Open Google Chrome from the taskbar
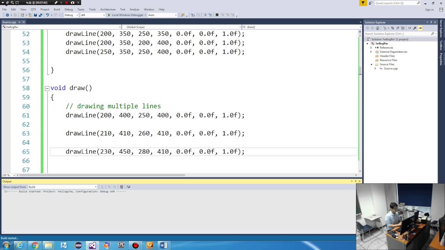Screen dimensions: 445x250 click(x=35, y=245)
